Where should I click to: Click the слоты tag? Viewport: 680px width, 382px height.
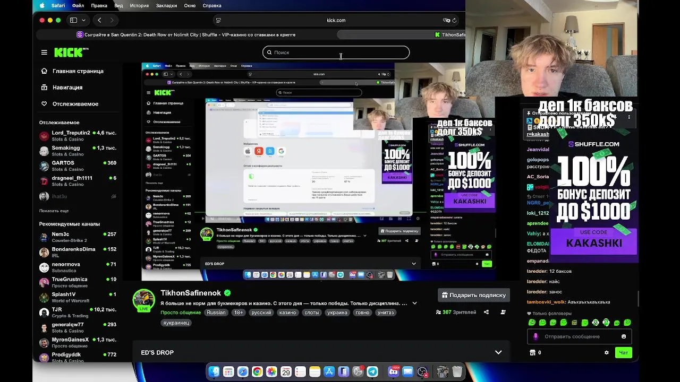click(312, 312)
